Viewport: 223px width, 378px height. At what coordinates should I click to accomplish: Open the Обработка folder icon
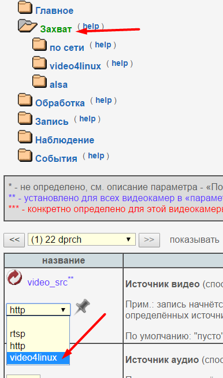tap(25, 100)
